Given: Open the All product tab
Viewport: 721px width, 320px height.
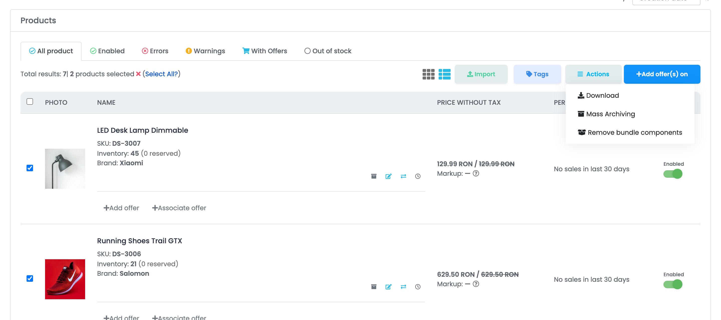Looking at the screenshot, I should [51, 51].
